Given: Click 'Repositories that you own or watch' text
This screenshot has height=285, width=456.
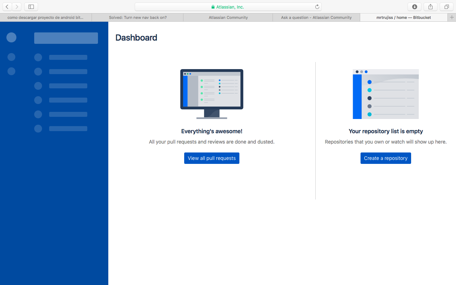Looking at the screenshot, I should click(x=386, y=142).
